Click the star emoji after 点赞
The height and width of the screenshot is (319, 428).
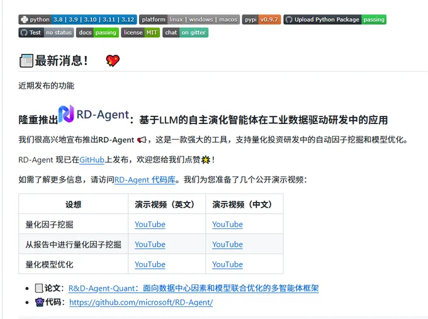coord(206,160)
